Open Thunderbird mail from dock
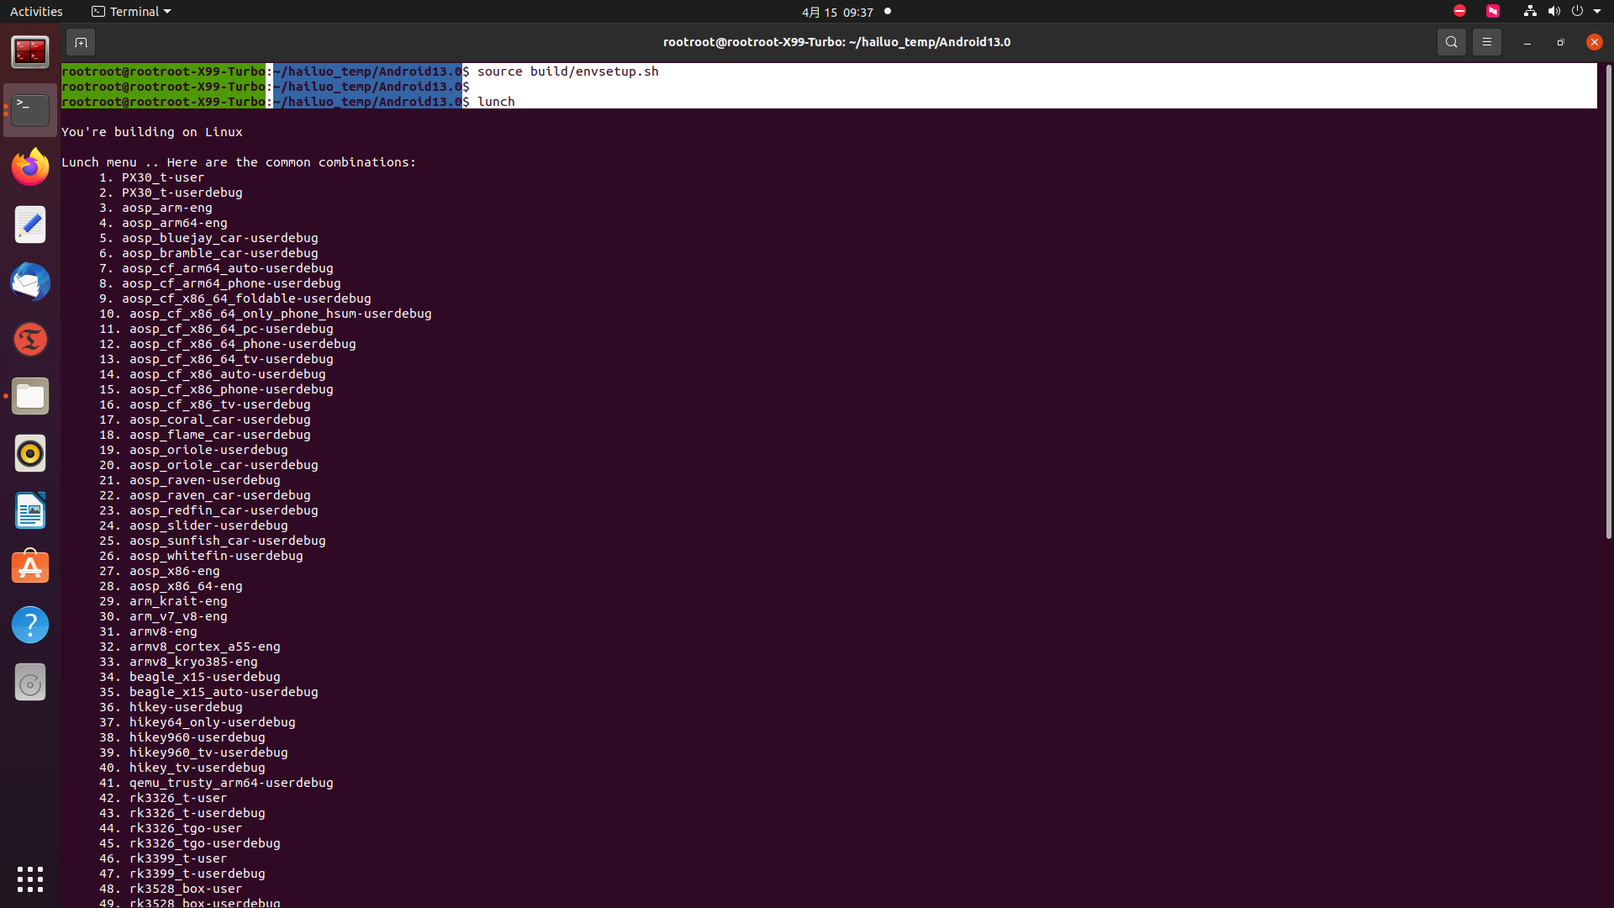The width and height of the screenshot is (1614, 908). 30,282
